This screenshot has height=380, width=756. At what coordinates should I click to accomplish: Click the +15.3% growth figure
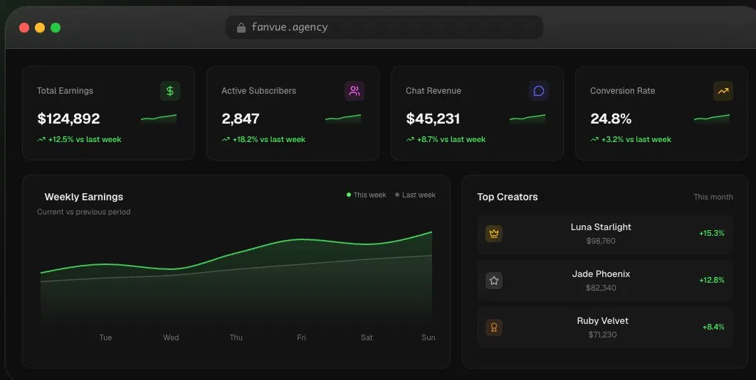pos(712,233)
